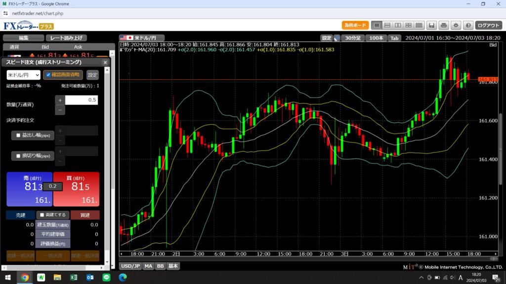Uncheck the 確認画面省略 checkbox

[48, 75]
